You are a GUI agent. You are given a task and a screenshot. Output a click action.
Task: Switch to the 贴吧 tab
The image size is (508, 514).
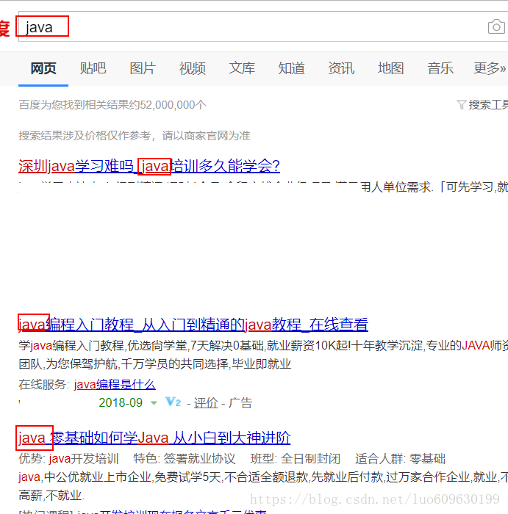coord(93,68)
